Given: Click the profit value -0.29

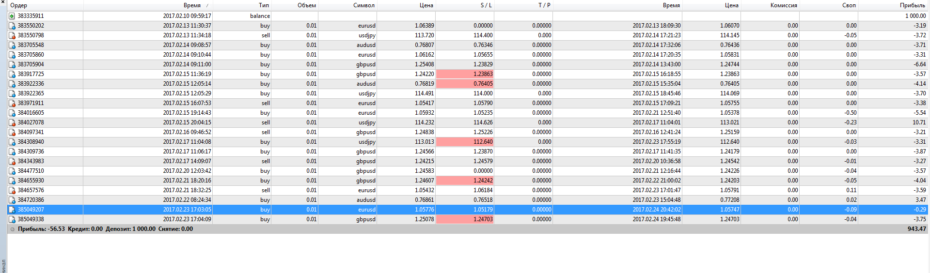Looking at the screenshot, I should [x=919, y=210].
